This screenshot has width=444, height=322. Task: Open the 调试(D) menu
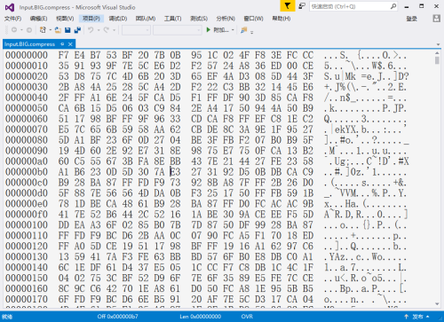pyautogui.click(x=118, y=19)
